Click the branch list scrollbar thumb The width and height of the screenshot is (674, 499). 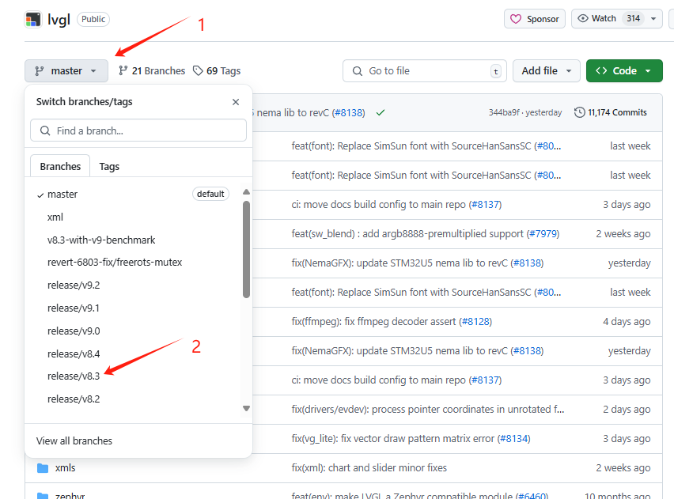(x=246, y=249)
